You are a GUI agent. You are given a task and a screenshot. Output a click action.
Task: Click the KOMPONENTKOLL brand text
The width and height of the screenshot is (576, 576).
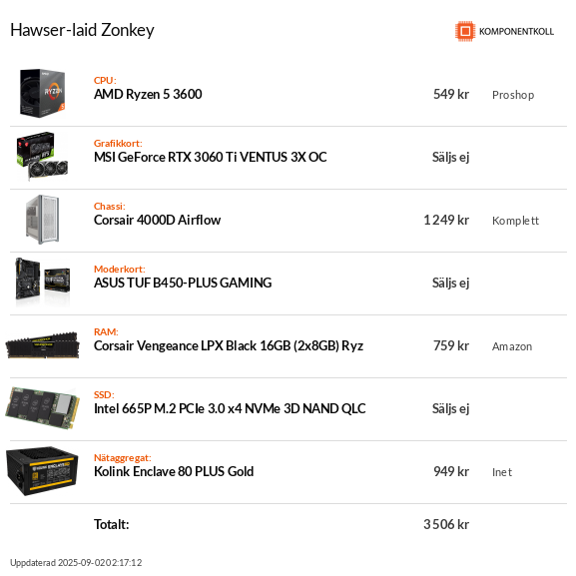pos(516,32)
